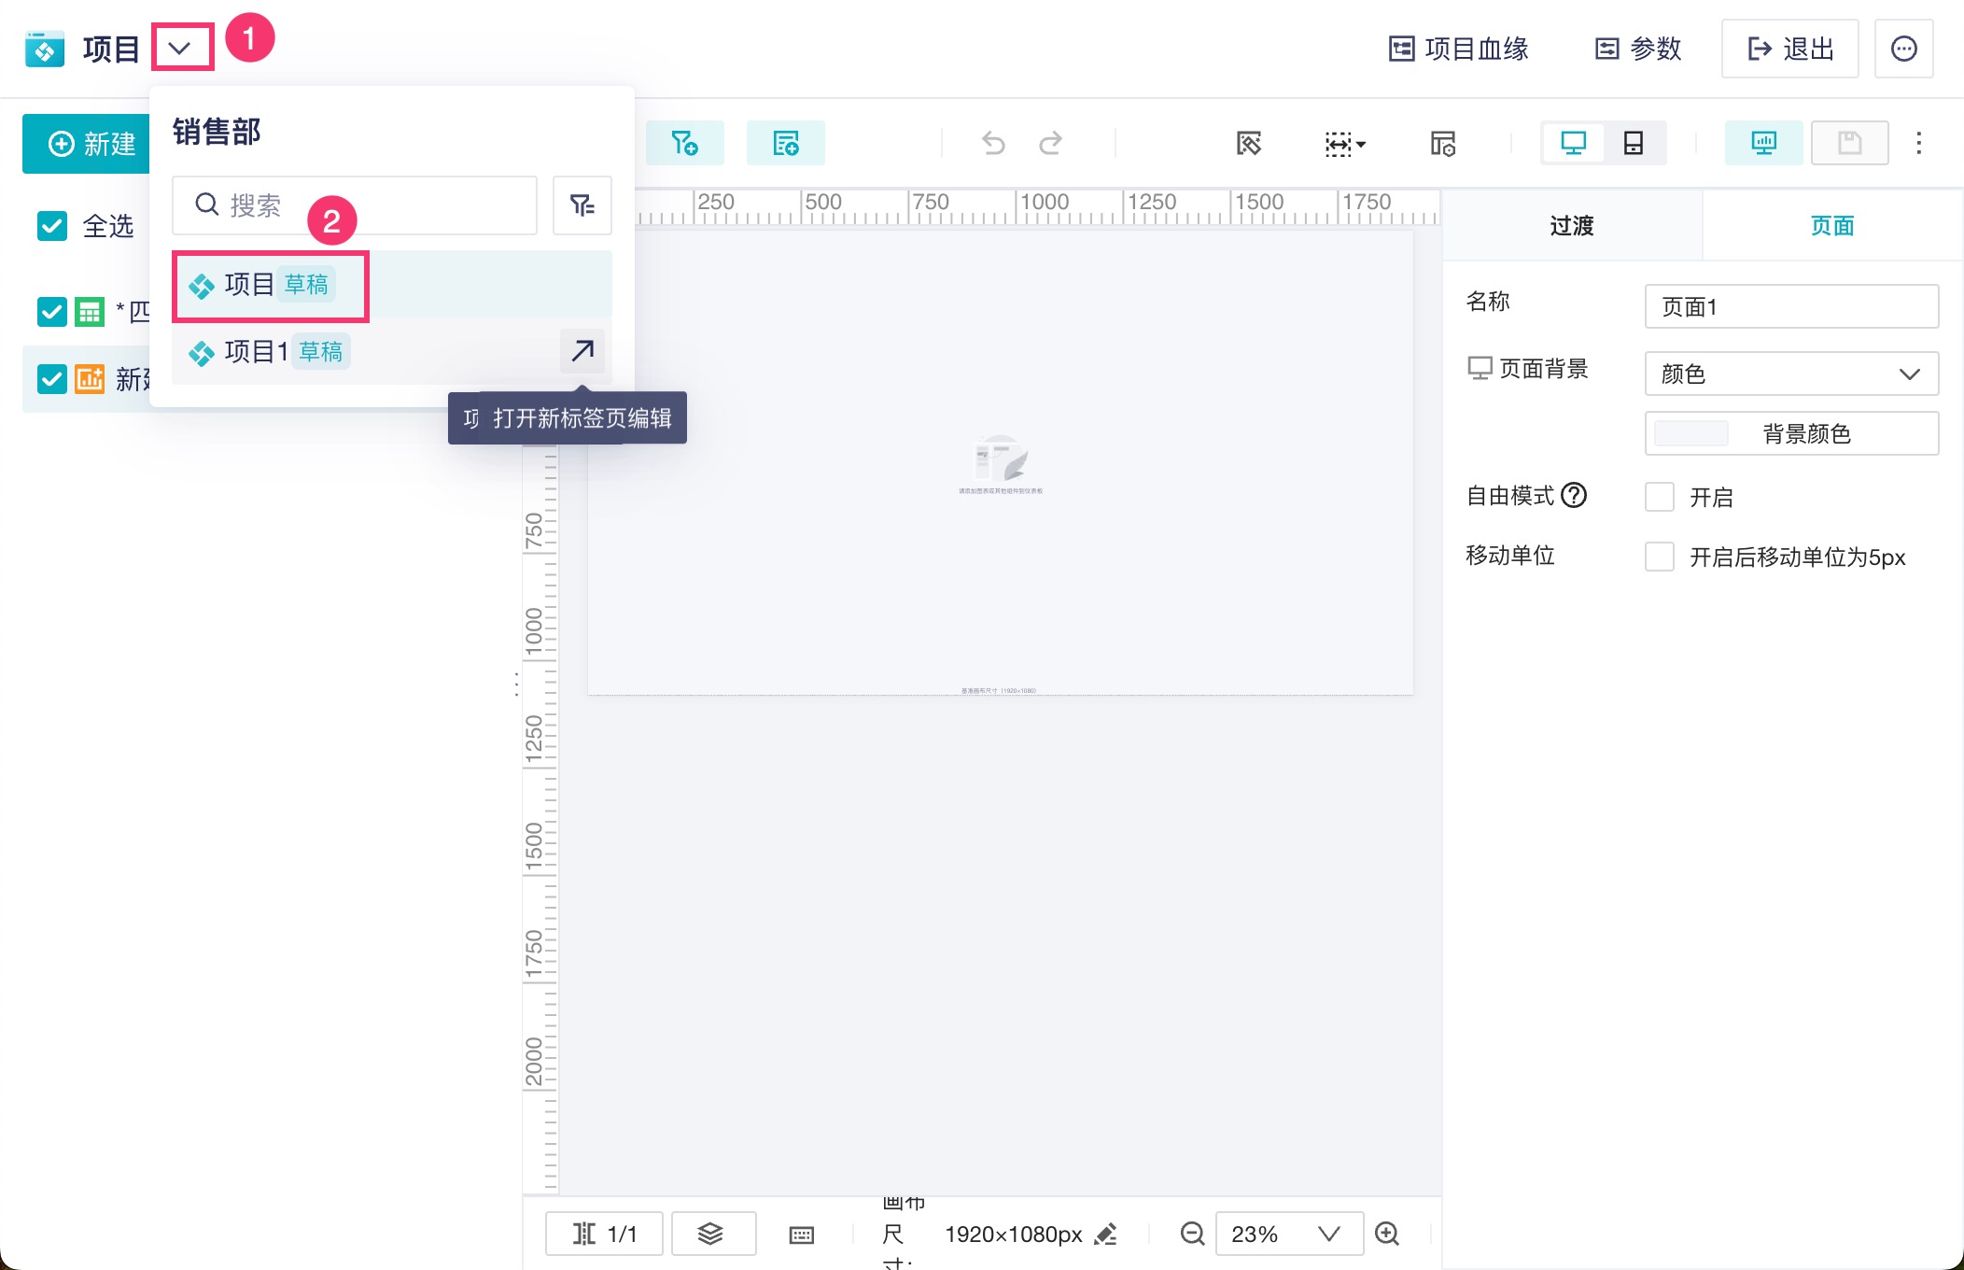Image resolution: width=1964 pixels, height=1270 pixels.
Task: Switch to the 过渡 tab
Action: click(x=1572, y=225)
